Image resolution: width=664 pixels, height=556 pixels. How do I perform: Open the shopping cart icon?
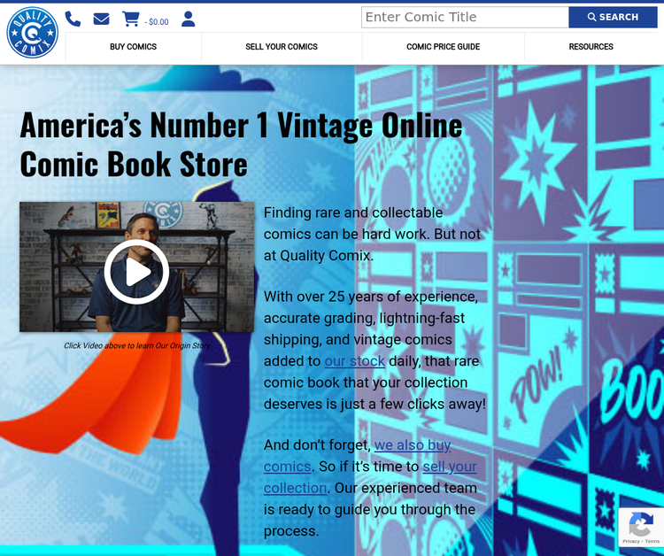131,19
